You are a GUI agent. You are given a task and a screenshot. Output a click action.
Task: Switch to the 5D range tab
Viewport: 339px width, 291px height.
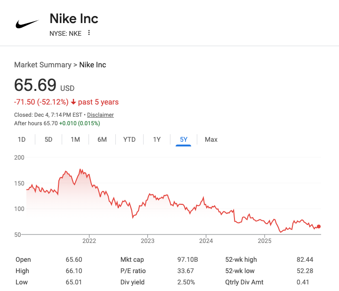coord(48,139)
